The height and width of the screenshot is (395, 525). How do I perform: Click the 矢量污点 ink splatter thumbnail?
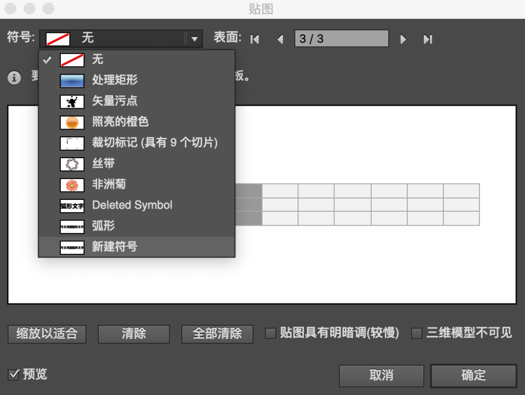[72, 101]
